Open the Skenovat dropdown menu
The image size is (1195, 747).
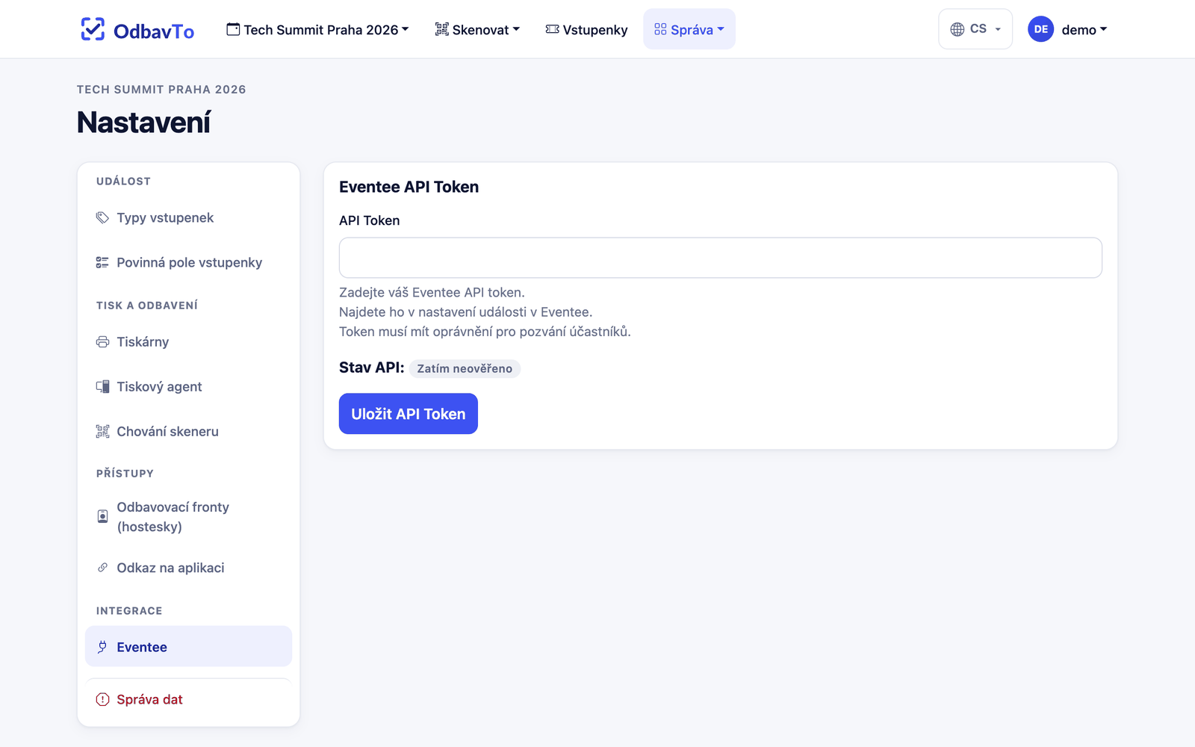point(477,29)
